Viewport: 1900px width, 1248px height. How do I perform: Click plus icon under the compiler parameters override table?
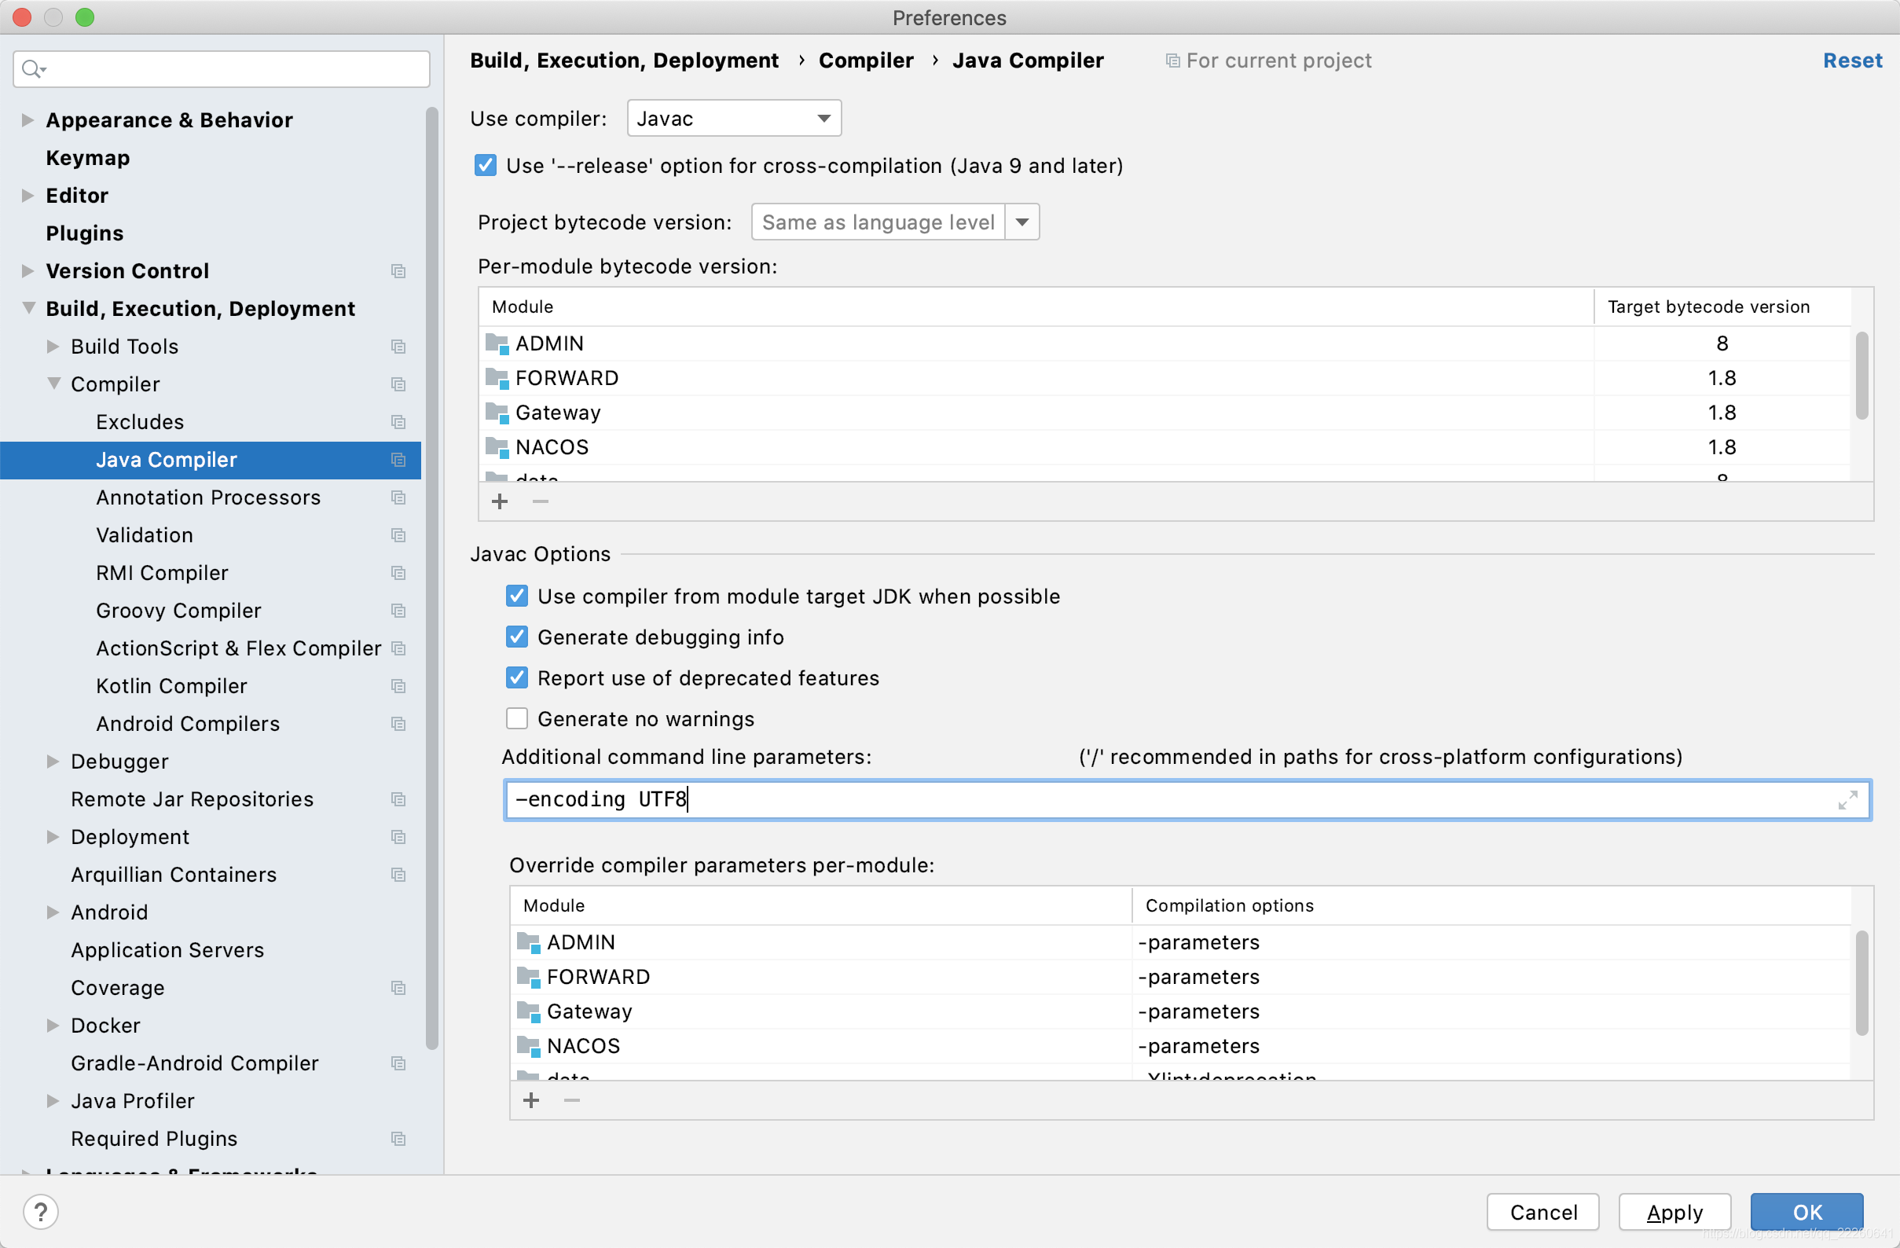point(531,1100)
